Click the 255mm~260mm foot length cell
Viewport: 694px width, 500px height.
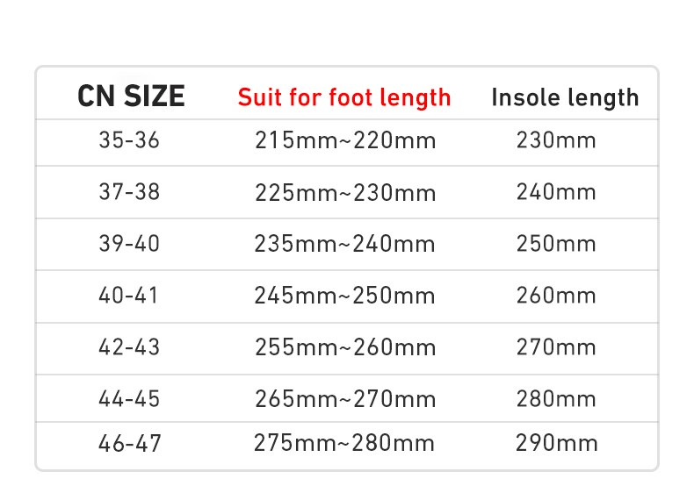[x=345, y=347]
